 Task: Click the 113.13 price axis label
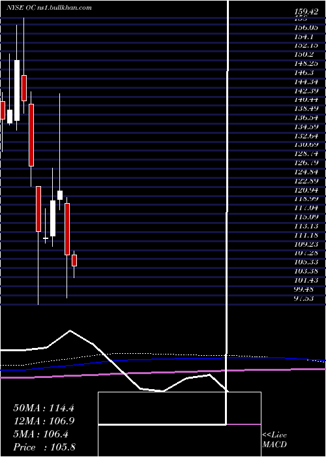(x=305, y=226)
